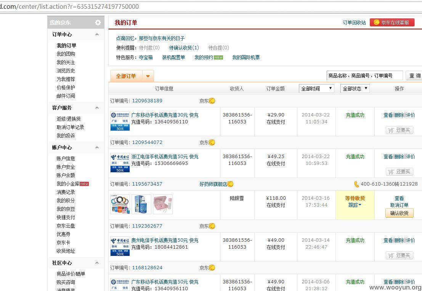Expand 跟踪 tracking dropdown for order 1195673457
422x291 pixels.
point(355,205)
